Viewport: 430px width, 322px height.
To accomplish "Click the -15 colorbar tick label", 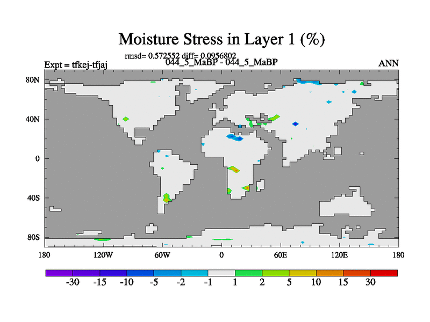I will [100, 282].
